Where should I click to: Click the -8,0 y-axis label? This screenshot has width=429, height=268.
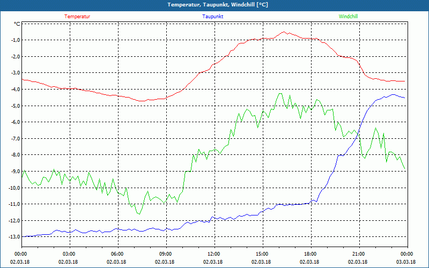[x=16, y=155]
